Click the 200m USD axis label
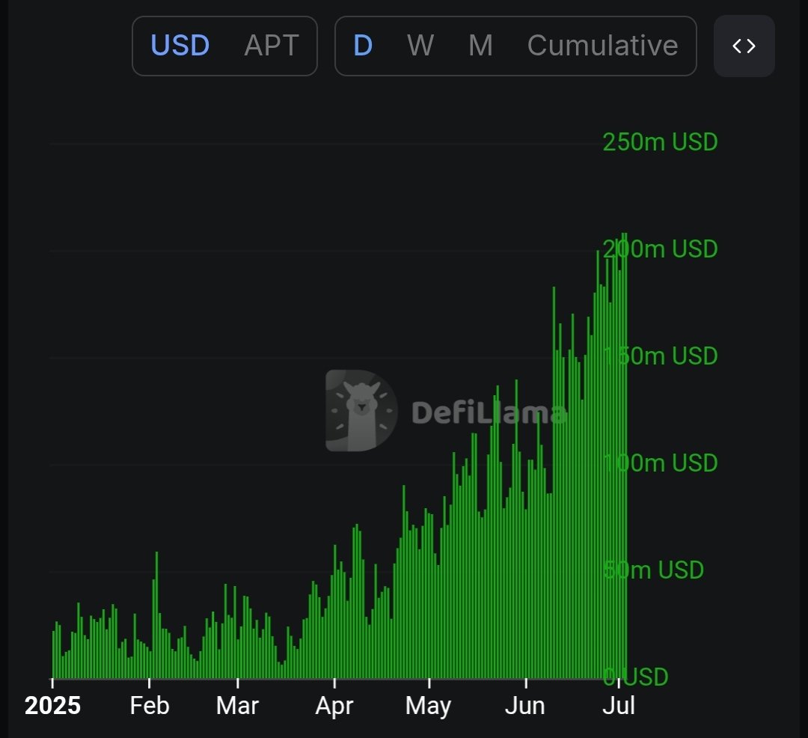Image resolution: width=808 pixels, height=738 pixels. [x=660, y=249]
